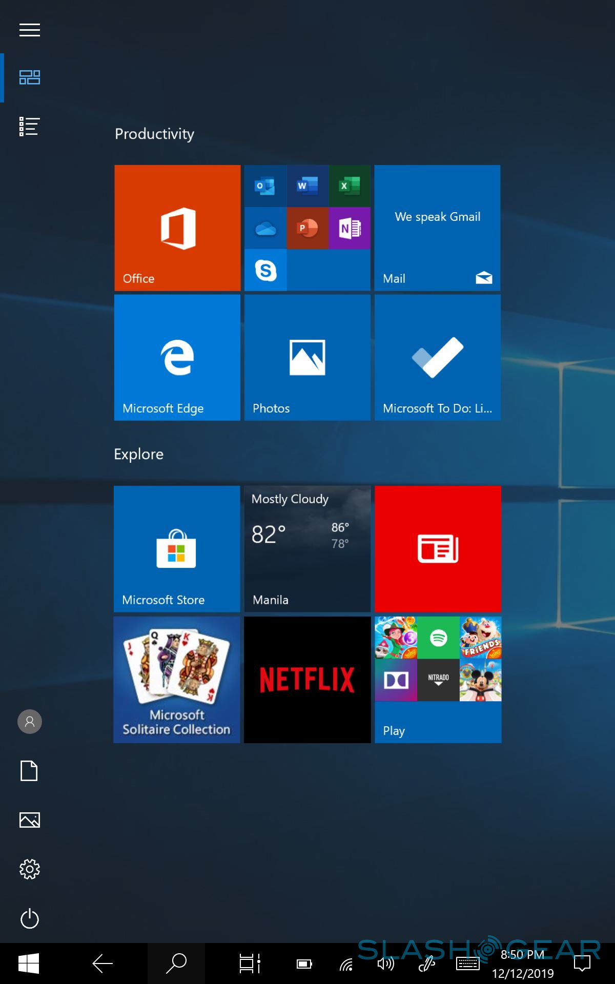Open Task View from the taskbar
615x984 pixels.
pos(250,963)
